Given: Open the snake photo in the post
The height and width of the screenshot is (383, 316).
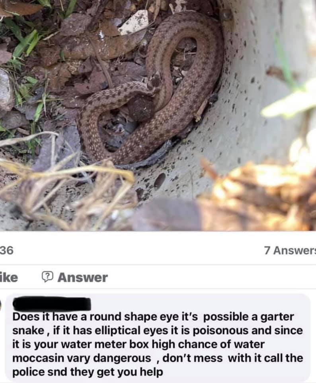Looking at the screenshot, I should 158,115.
